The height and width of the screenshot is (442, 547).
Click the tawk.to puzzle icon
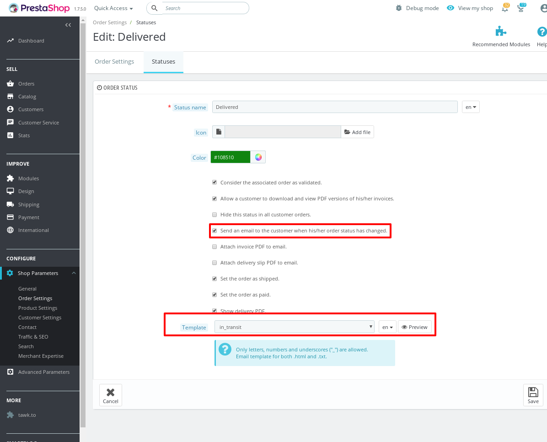tap(10, 415)
